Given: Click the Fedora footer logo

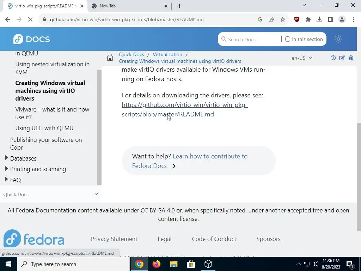Looking at the screenshot, I should pos(34,238).
